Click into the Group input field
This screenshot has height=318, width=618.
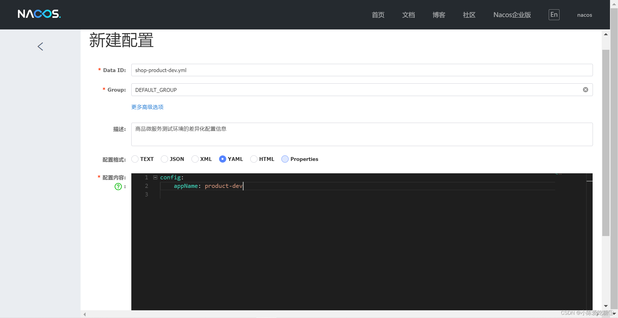pyautogui.click(x=362, y=90)
